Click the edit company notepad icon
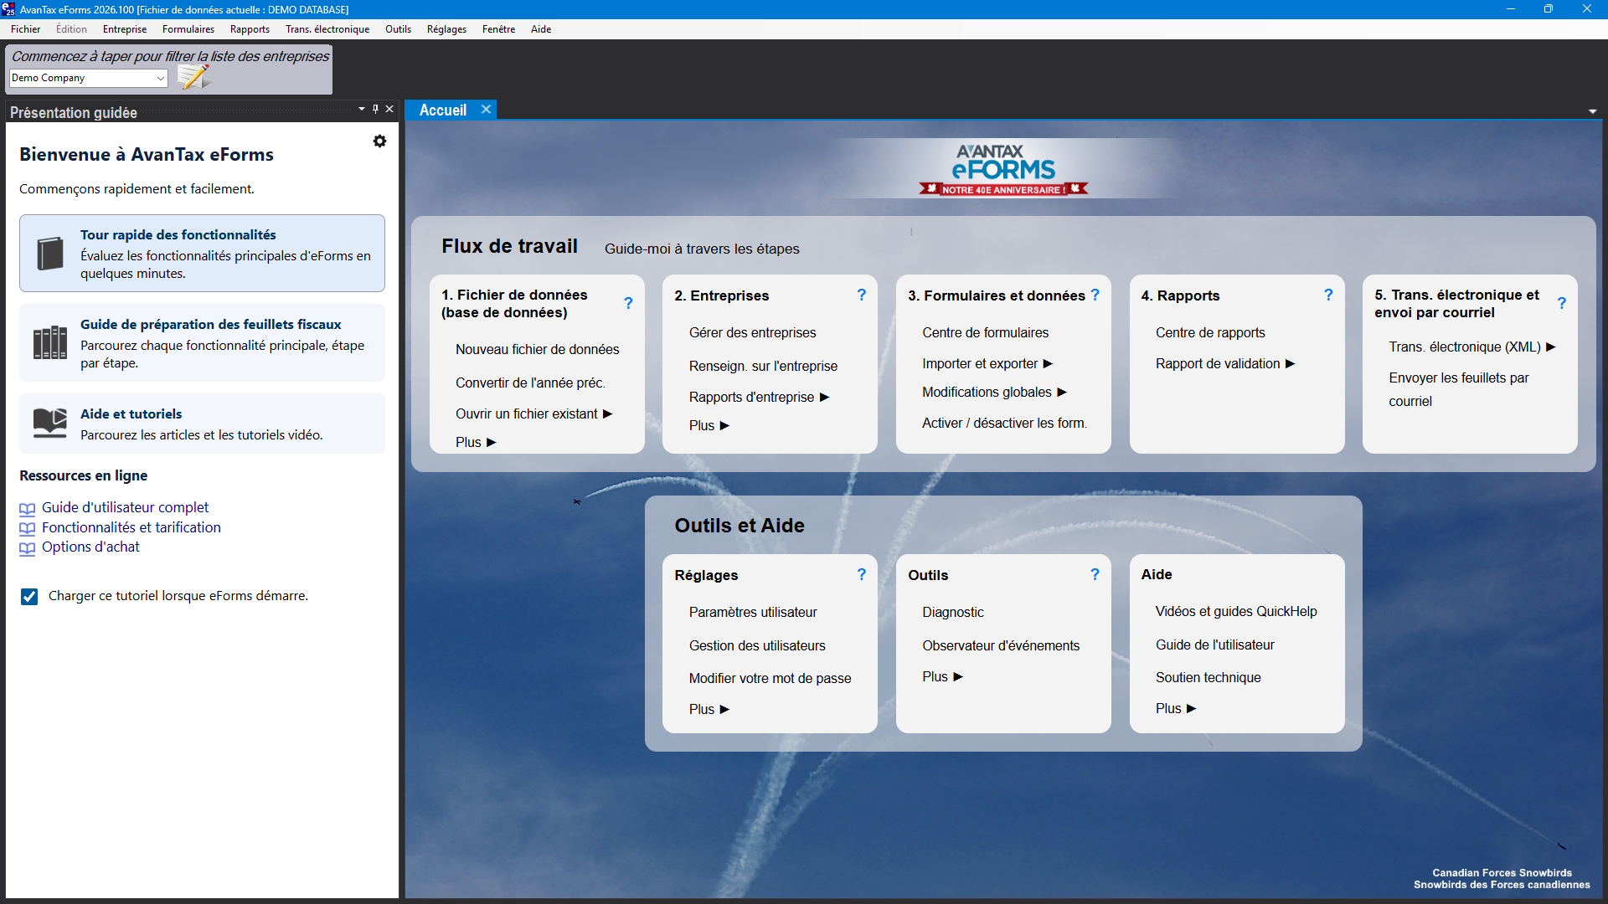Screen dimensions: 1608x904 (x=193, y=77)
